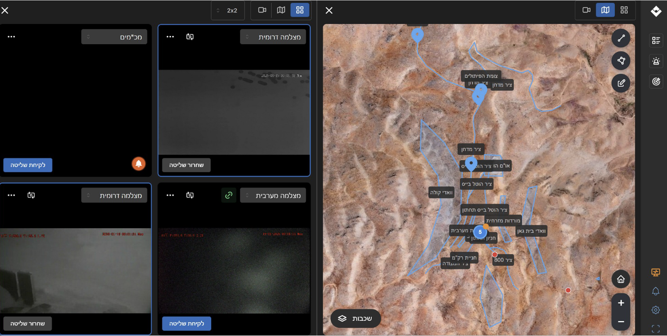Image resolution: width=667 pixels, height=336 pixels.
Task: Toggle the green link icon on מצלמה מערבית tile
Action: (x=228, y=195)
